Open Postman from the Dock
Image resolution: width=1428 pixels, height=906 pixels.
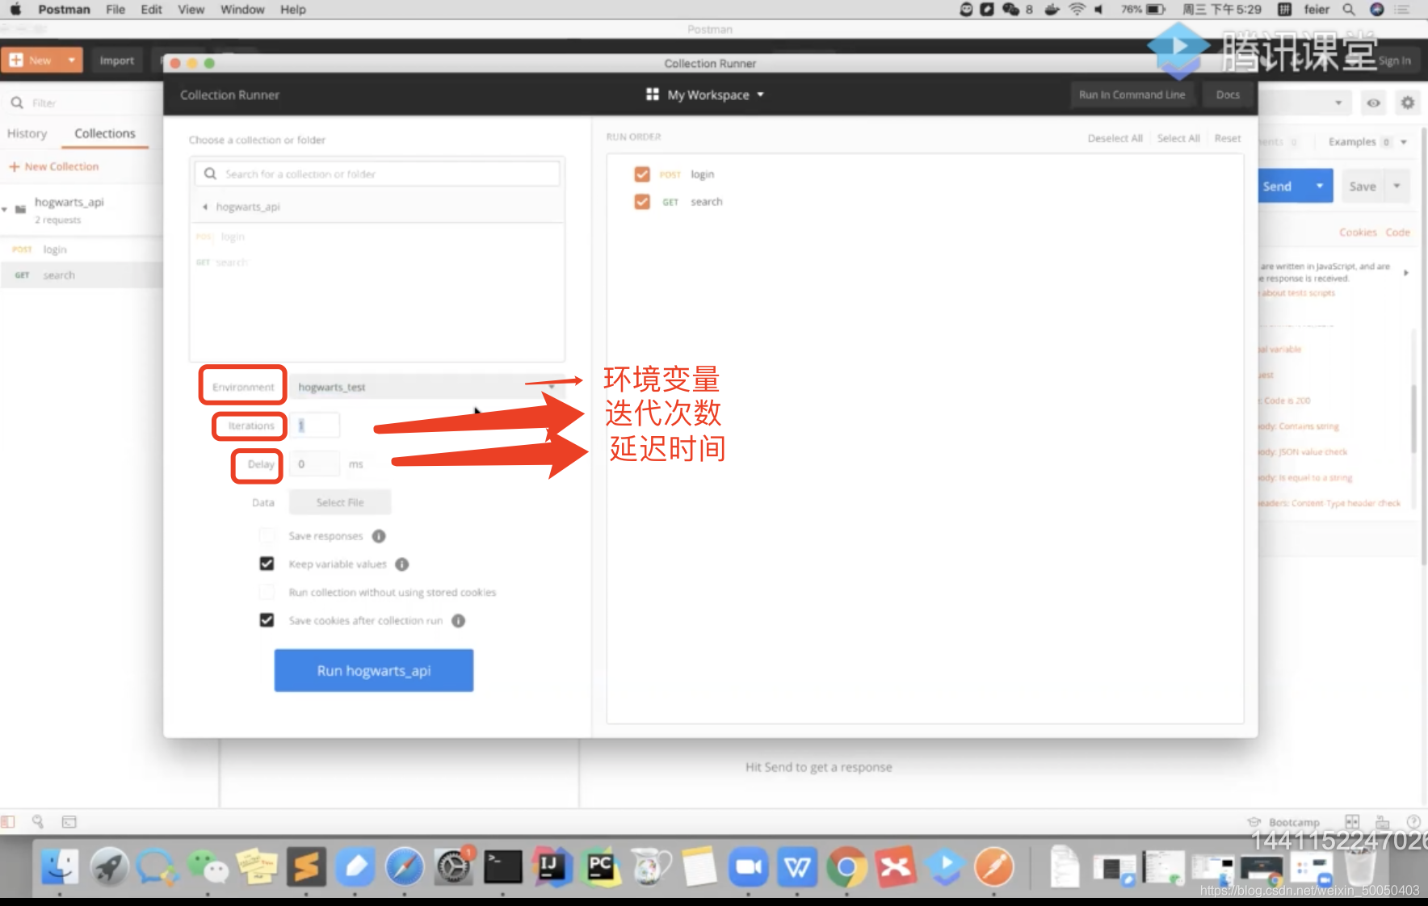click(994, 868)
